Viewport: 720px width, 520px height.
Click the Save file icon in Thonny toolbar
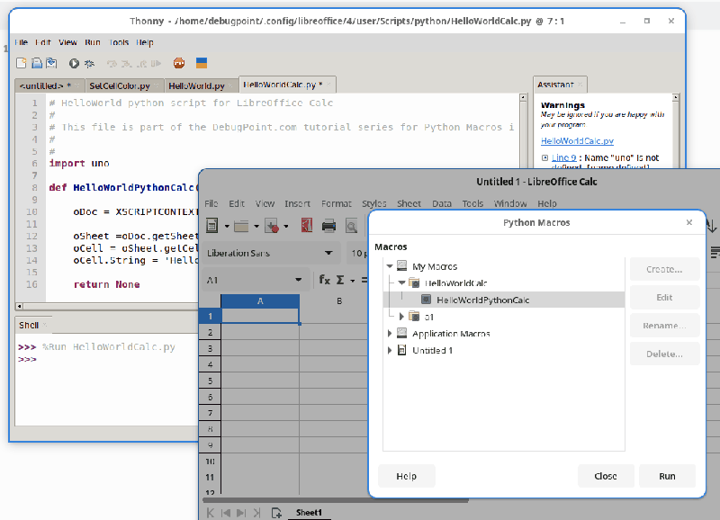point(51,63)
